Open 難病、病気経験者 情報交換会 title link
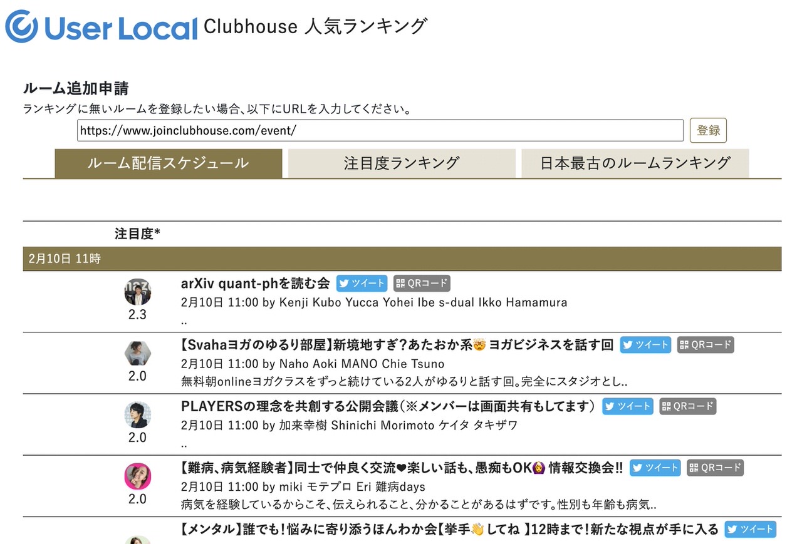 (x=402, y=467)
